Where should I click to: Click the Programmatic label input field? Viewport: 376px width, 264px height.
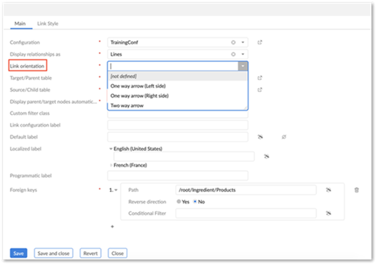[x=177, y=176]
